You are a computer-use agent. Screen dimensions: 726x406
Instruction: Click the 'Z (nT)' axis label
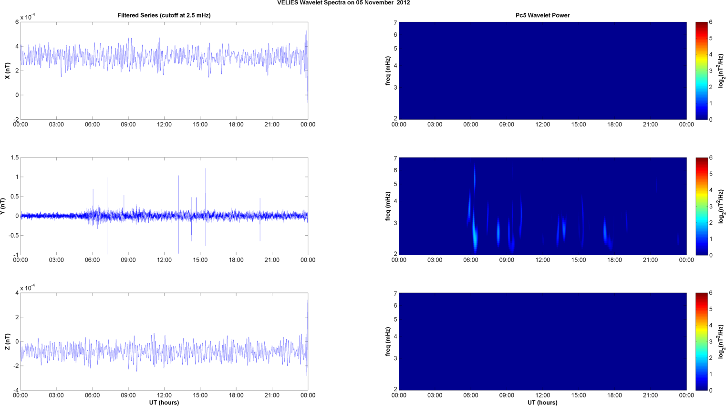(x=7, y=341)
